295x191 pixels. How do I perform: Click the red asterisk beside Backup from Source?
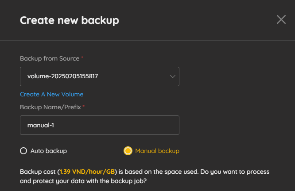(82, 57)
